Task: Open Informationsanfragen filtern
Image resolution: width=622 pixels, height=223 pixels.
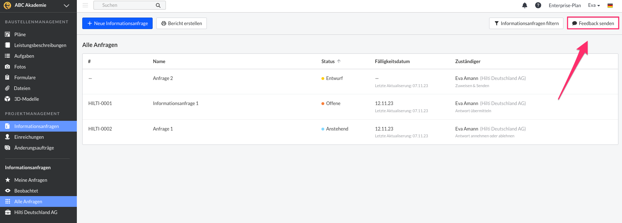Action: tap(526, 23)
